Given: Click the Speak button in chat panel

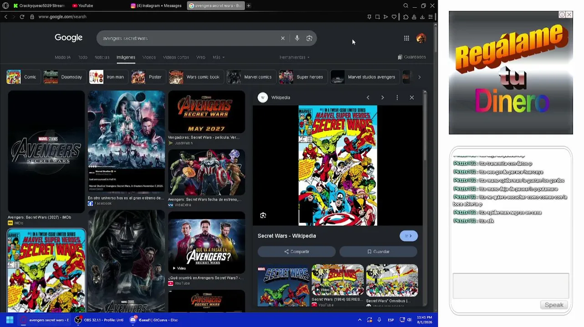Looking at the screenshot, I should click(x=554, y=305).
